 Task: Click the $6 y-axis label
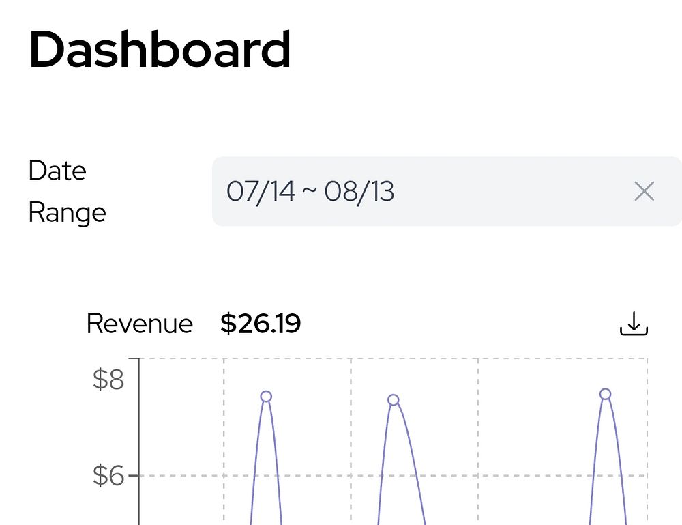coord(108,475)
